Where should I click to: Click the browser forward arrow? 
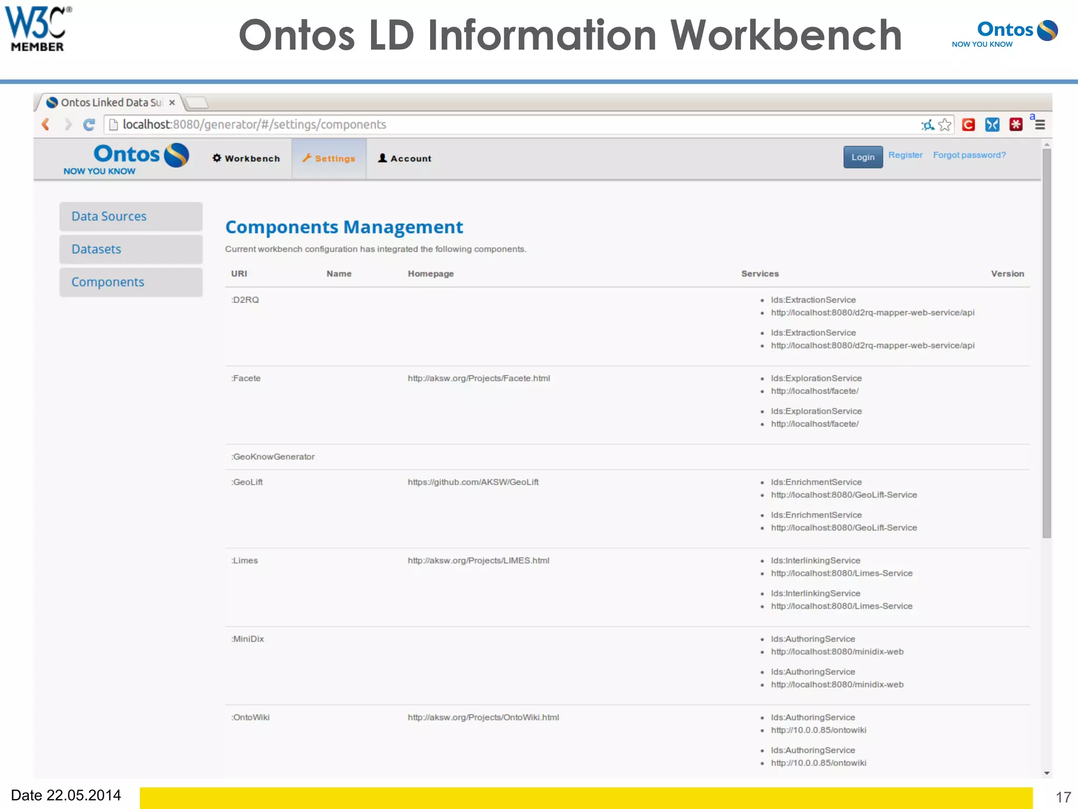click(67, 124)
